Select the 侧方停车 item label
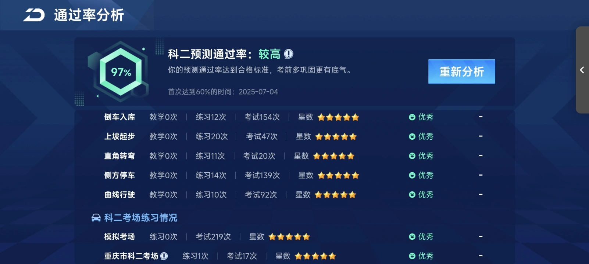The height and width of the screenshot is (264, 589). 119,176
